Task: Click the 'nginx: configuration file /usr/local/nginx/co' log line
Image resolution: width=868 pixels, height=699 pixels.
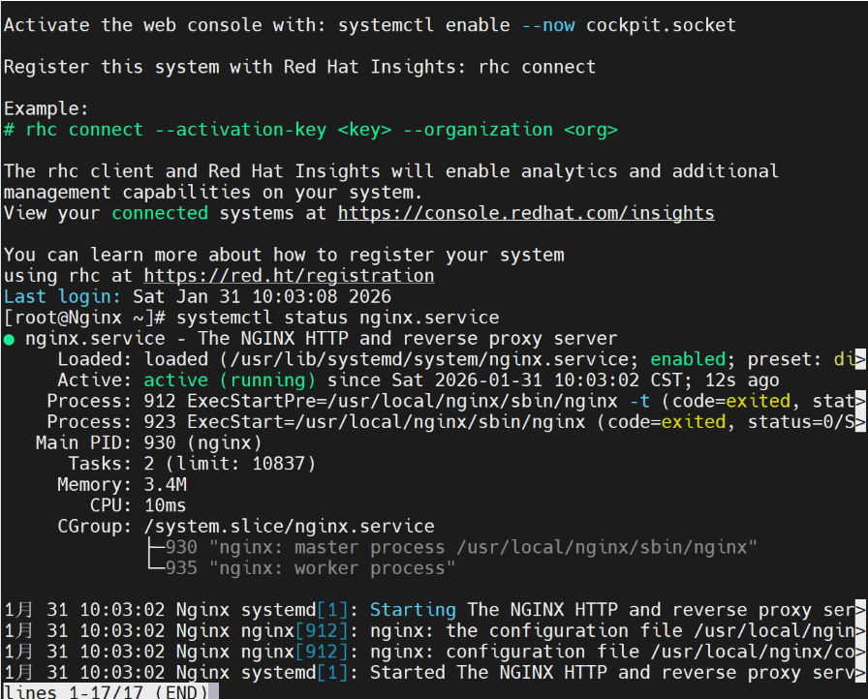Action: point(434,652)
